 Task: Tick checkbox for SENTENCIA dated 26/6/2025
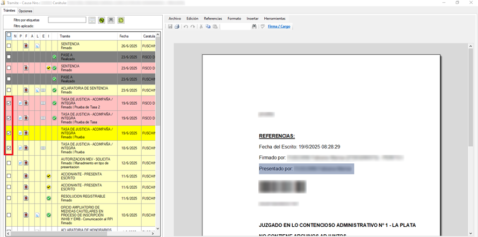9,46
